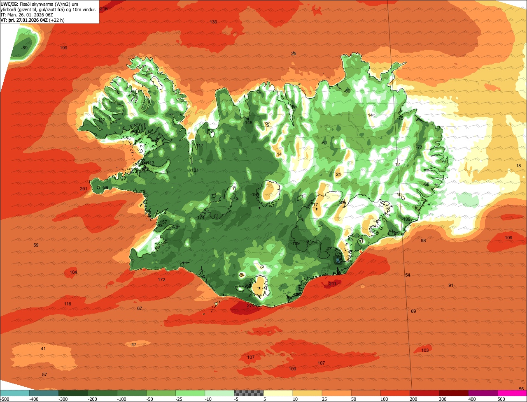Click the 274 flux value south of Iceland

pyautogui.click(x=251, y=305)
